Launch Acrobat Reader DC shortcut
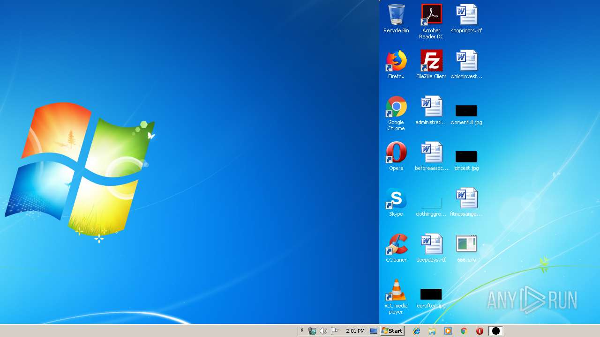 tap(431, 22)
